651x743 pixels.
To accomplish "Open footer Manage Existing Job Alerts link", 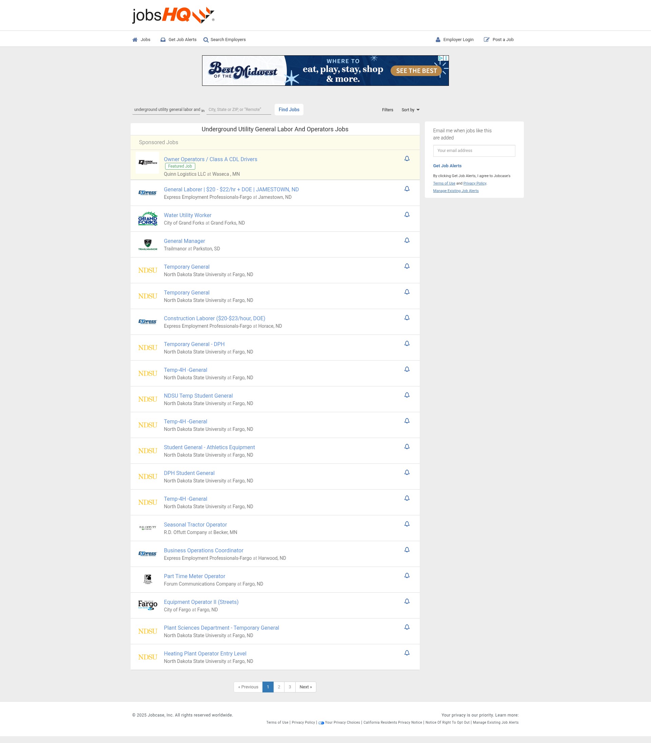I will 495,723.
